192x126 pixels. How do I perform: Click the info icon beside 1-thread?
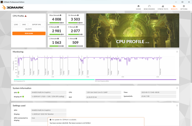tap(76, 38)
